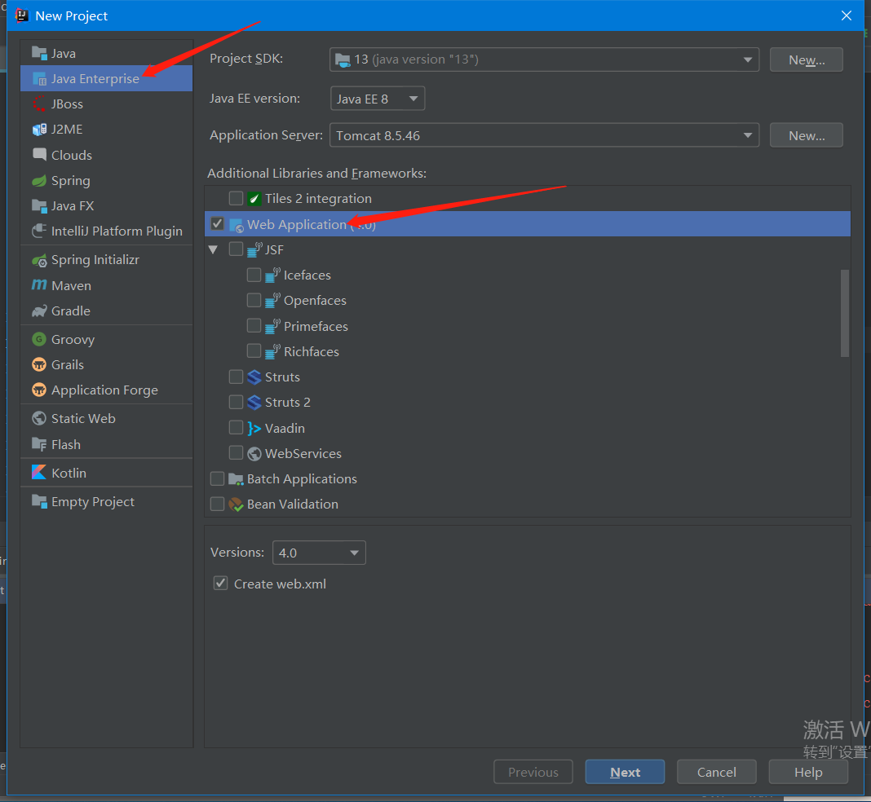Click the Vaadin bracket icon
The width and height of the screenshot is (871, 802).
[x=254, y=429]
